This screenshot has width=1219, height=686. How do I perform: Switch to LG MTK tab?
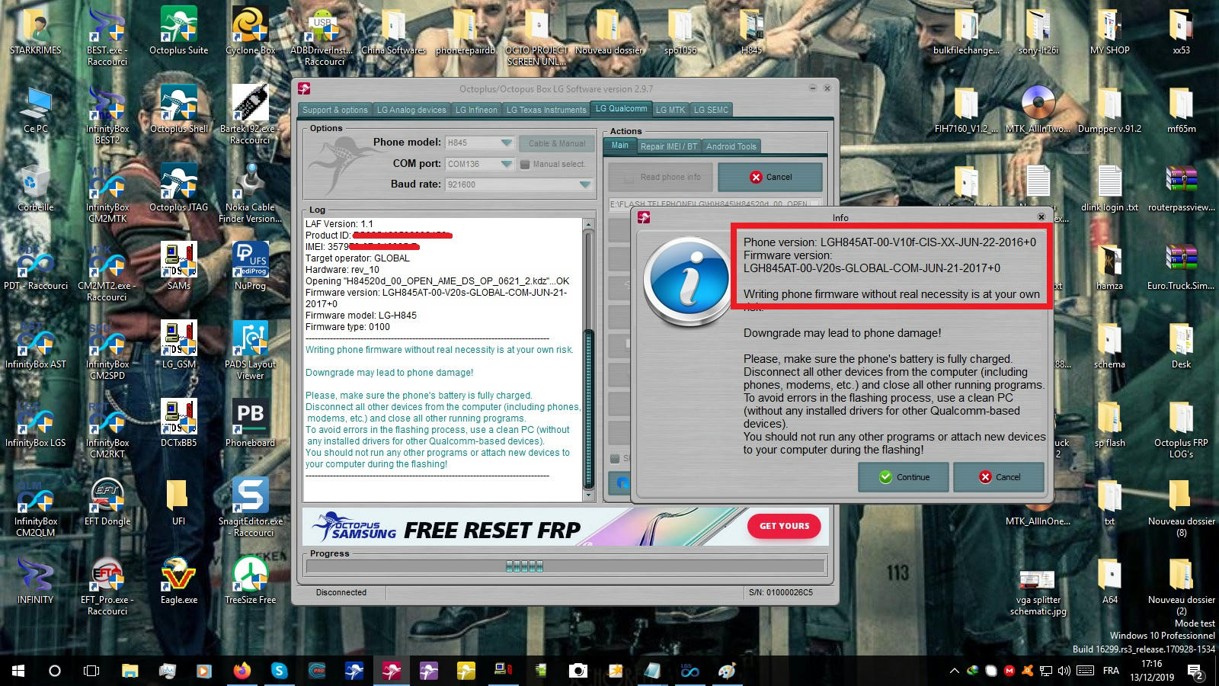pyautogui.click(x=670, y=110)
